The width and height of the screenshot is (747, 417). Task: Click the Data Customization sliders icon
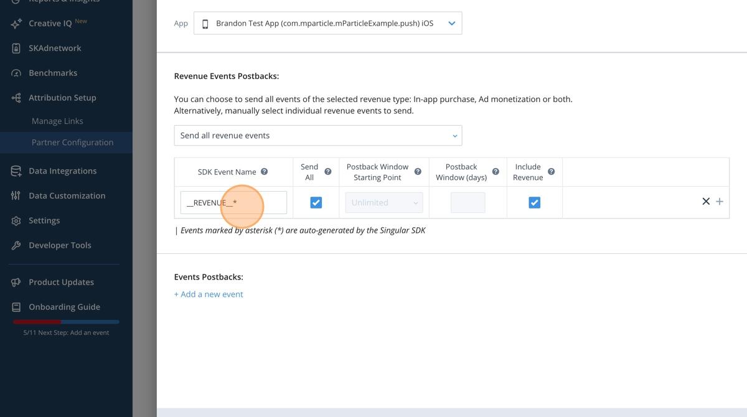pyautogui.click(x=17, y=195)
